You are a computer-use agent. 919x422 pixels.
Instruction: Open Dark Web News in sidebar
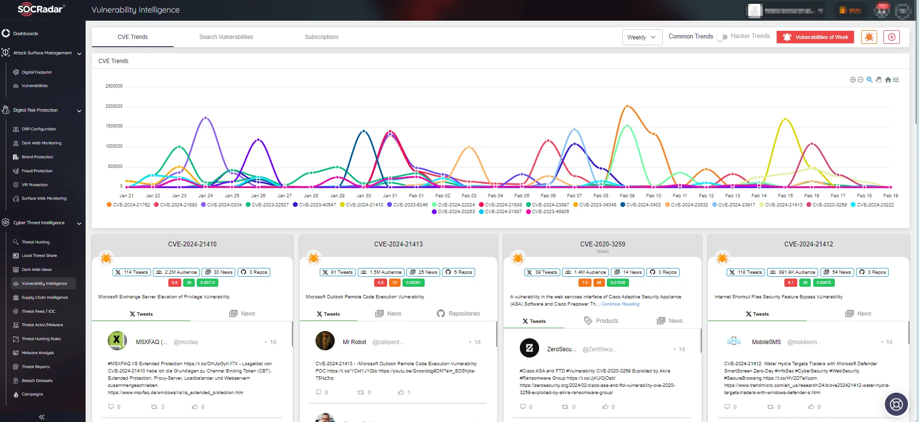pyautogui.click(x=37, y=269)
